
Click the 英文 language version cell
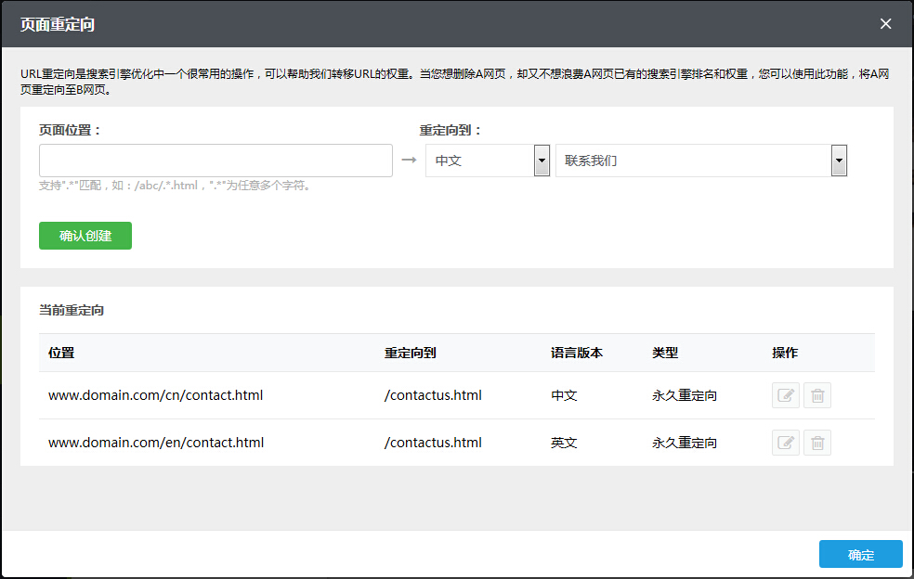point(563,442)
